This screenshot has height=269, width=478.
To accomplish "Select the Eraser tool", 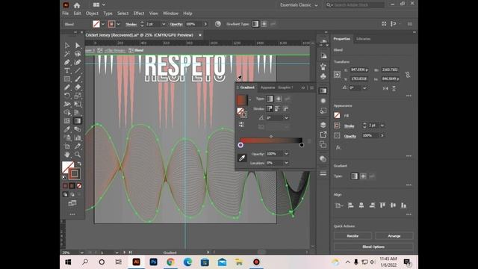I will [x=78, y=87].
